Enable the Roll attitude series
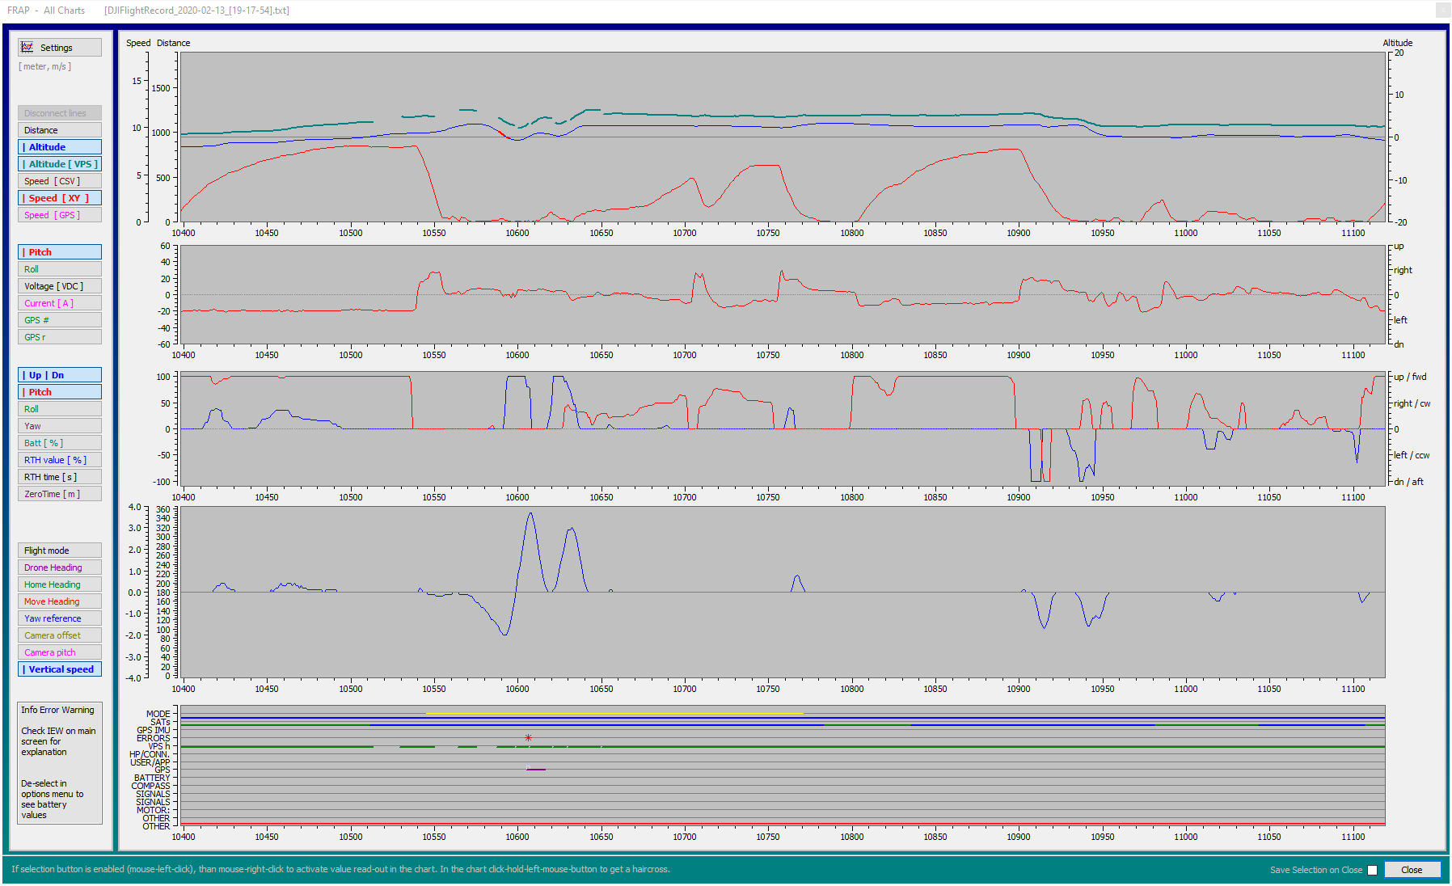This screenshot has width=1452, height=886. (x=60, y=269)
